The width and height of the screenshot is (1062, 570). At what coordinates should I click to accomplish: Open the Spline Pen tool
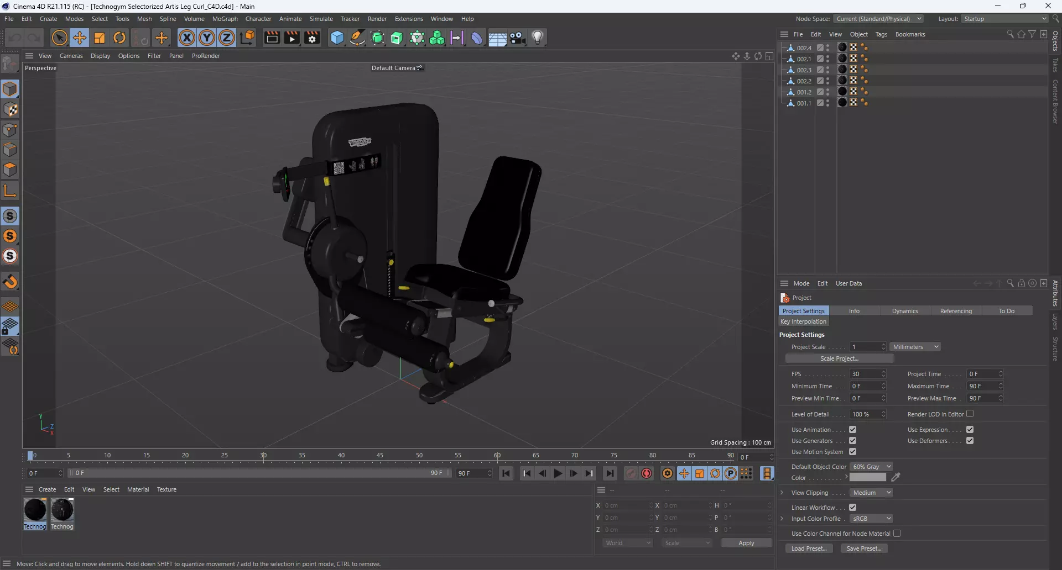pos(357,38)
